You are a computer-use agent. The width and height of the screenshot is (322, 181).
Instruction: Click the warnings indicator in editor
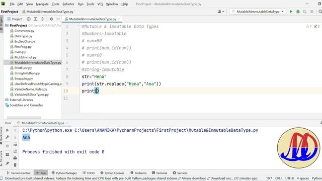tap(308, 26)
